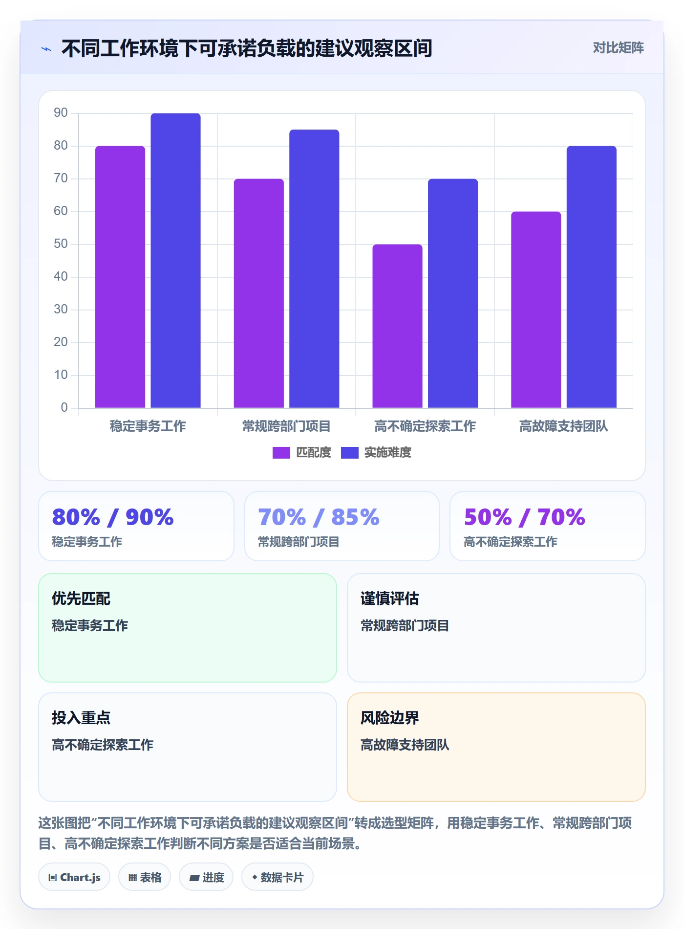Click the purple 匹配度 bar for 常规跨部门项目
Image resolution: width=684 pixels, height=929 pixels.
pos(259,293)
